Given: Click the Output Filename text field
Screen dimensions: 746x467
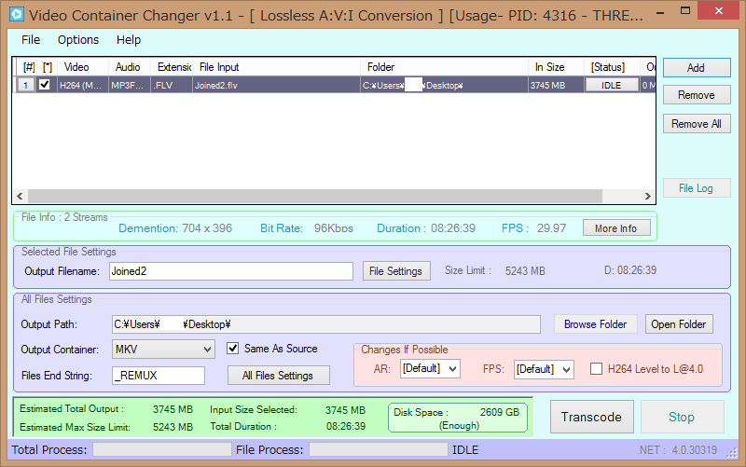Looking at the screenshot, I should click(x=230, y=271).
